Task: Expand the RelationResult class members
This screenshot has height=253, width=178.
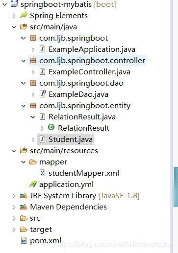Action: point(42,128)
